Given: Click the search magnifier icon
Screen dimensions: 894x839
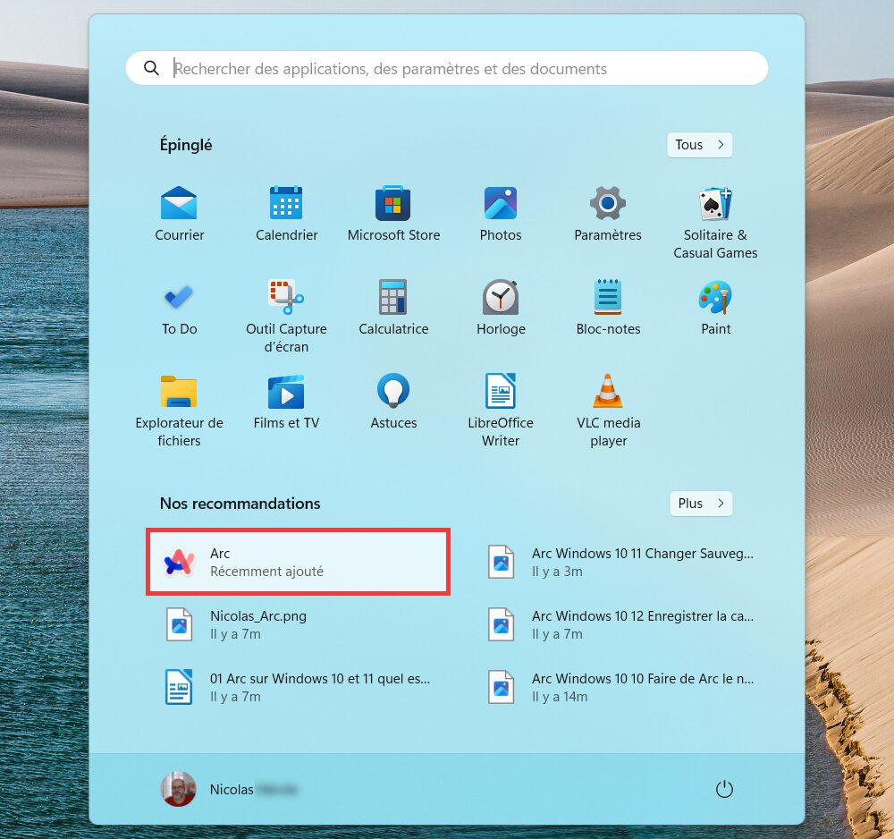Looking at the screenshot, I should pos(151,68).
